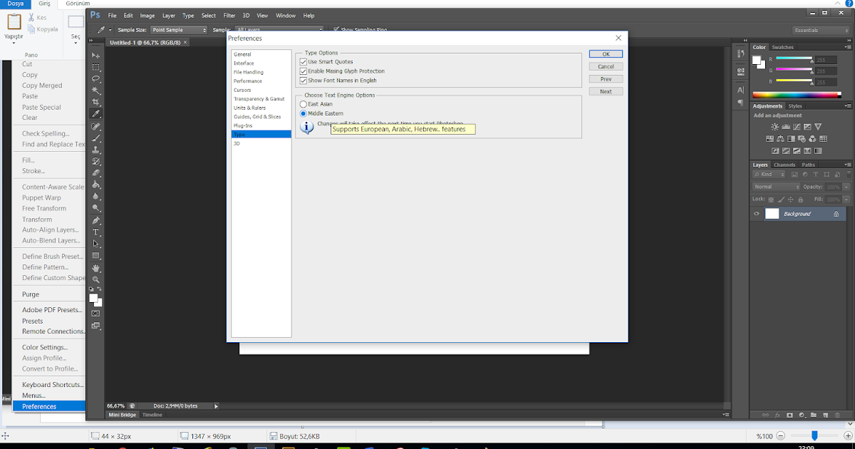Open the Fill dropdown arrow
This screenshot has width=855, height=449.
coord(846,200)
